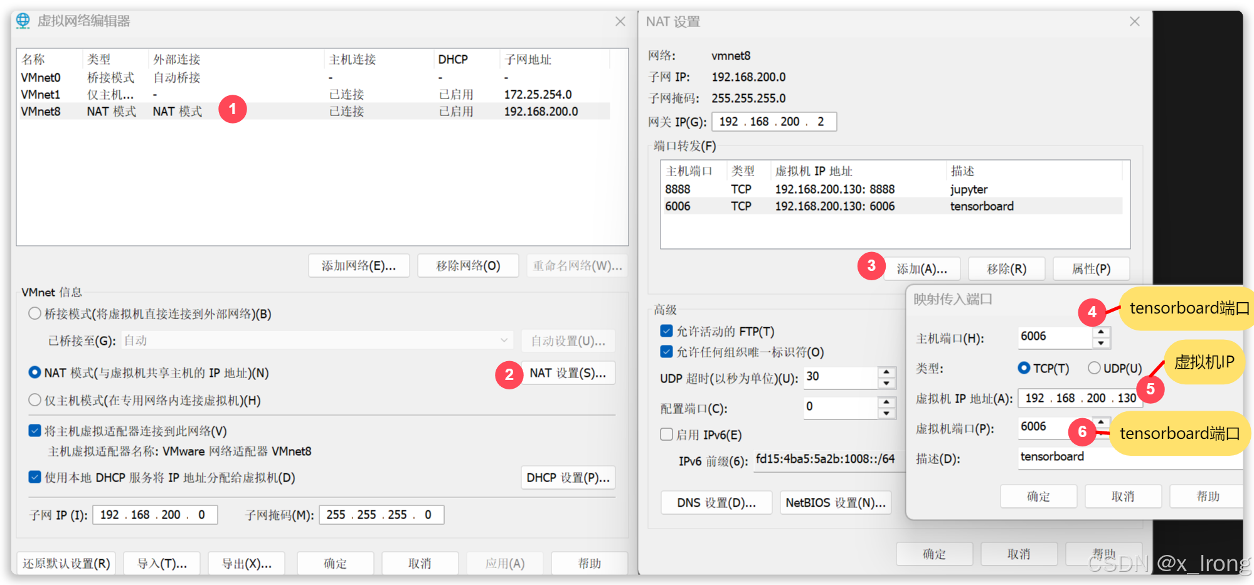
Task: Increase 主机端口 with up arrow
Action: [x=1102, y=332]
